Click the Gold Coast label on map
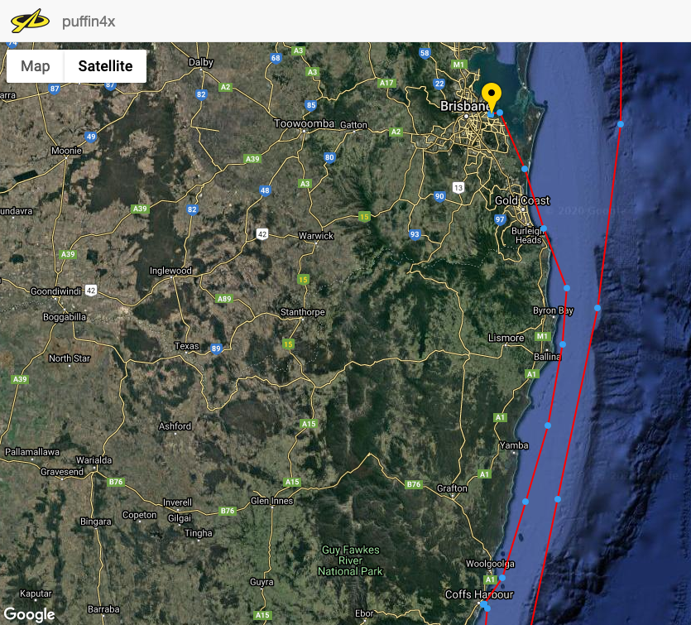The image size is (691, 625). (x=522, y=201)
